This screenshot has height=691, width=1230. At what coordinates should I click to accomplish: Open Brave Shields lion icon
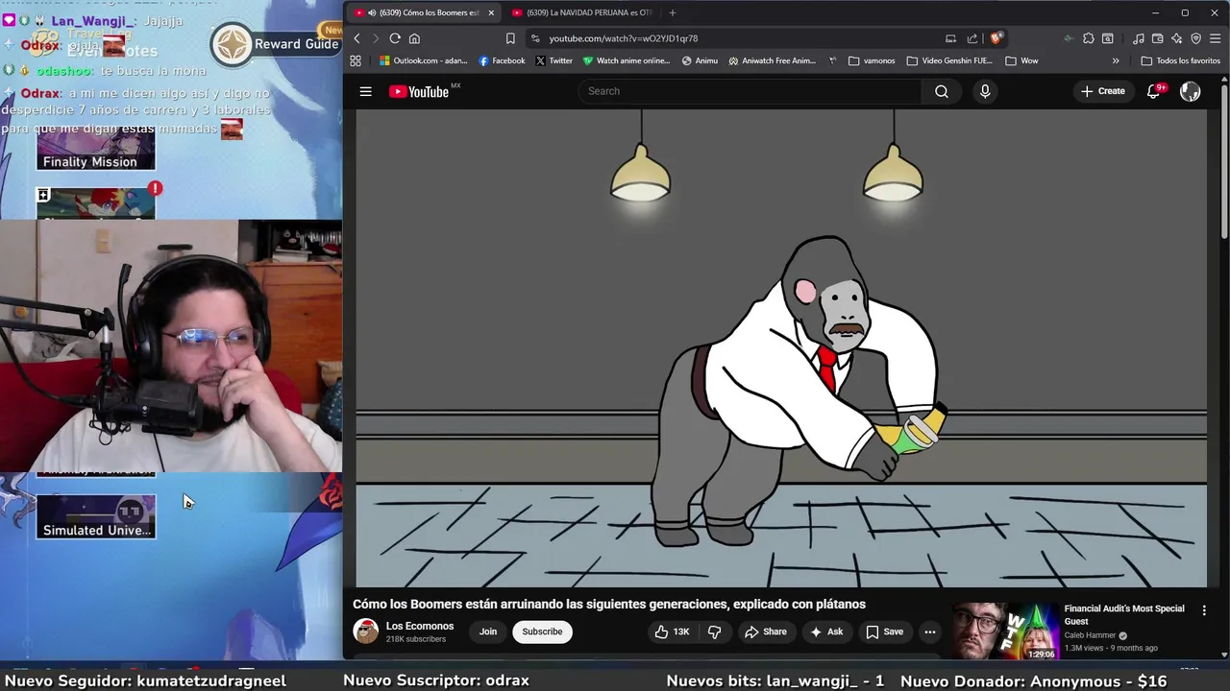point(996,38)
